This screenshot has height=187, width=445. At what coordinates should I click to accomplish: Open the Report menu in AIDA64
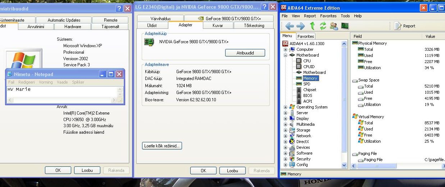tap(310, 16)
